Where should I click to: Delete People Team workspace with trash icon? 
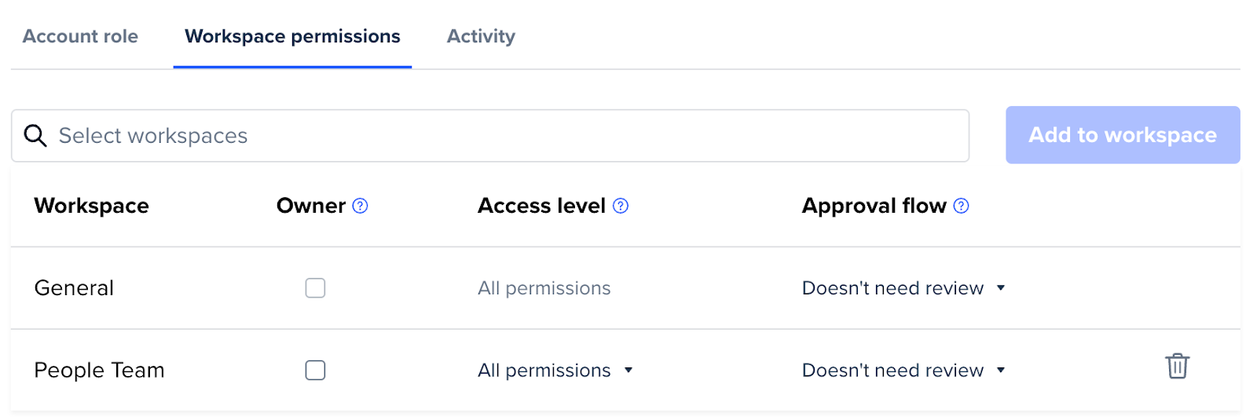pos(1177,366)
